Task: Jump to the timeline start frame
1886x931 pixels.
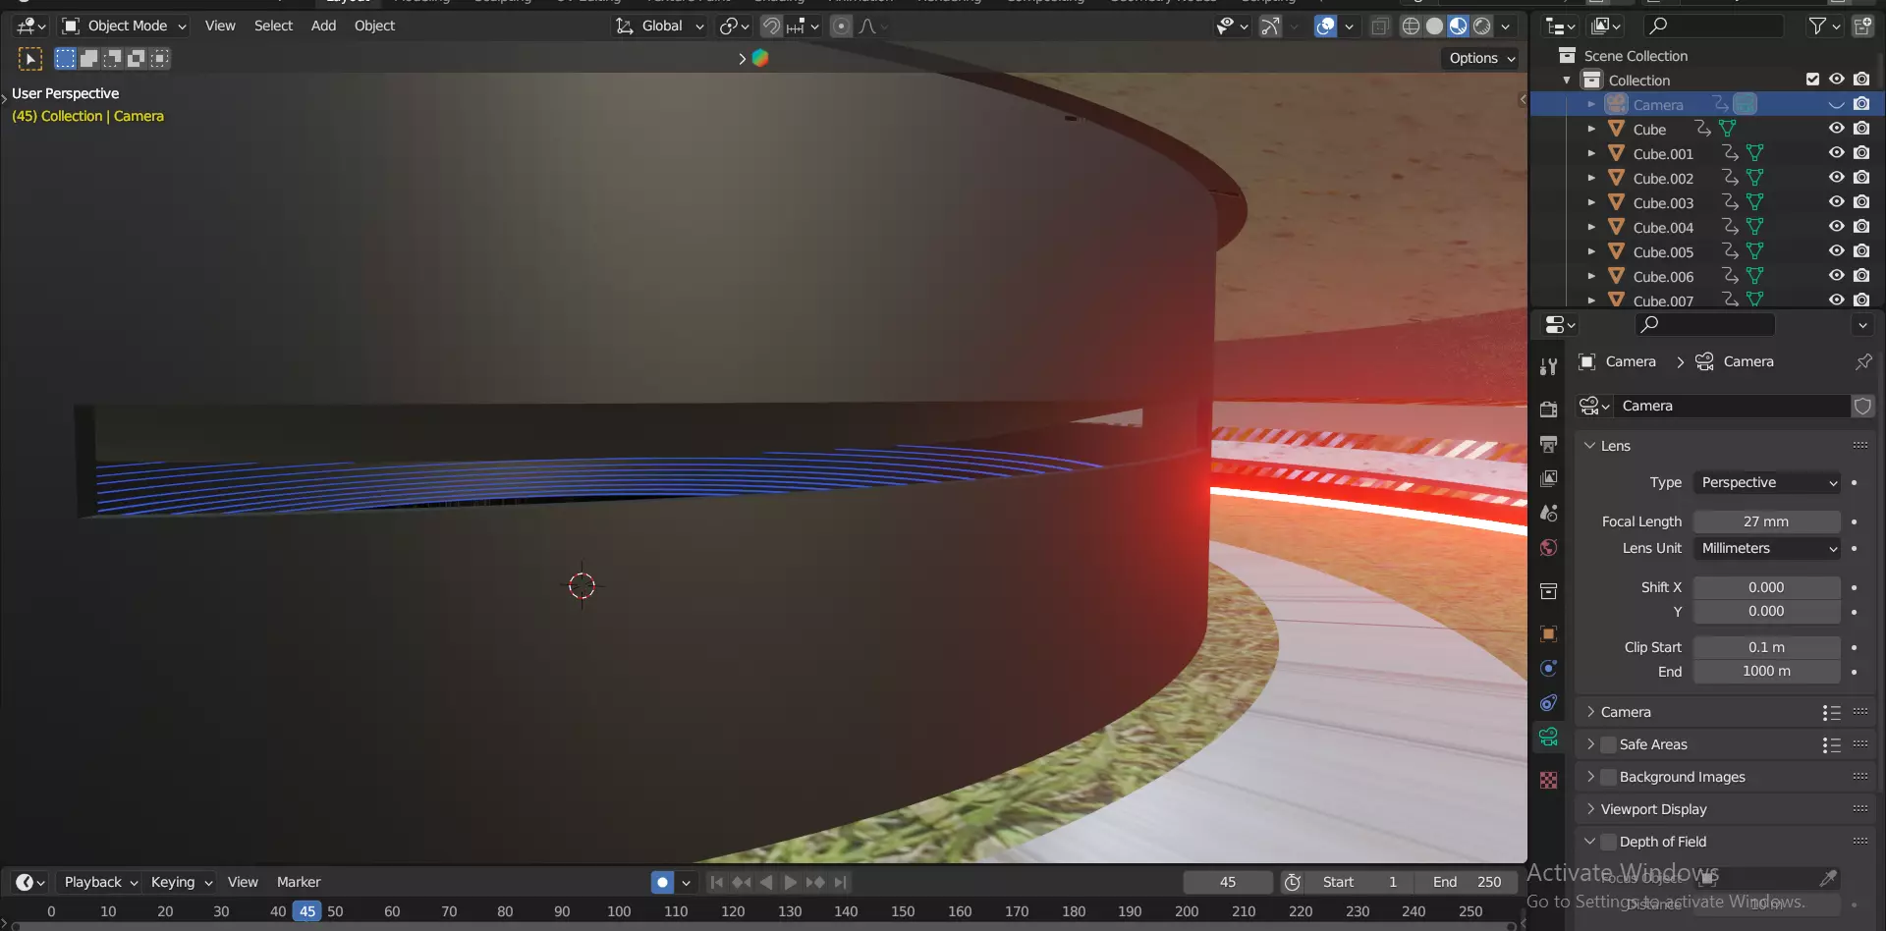Action: [x=717, y=882]
